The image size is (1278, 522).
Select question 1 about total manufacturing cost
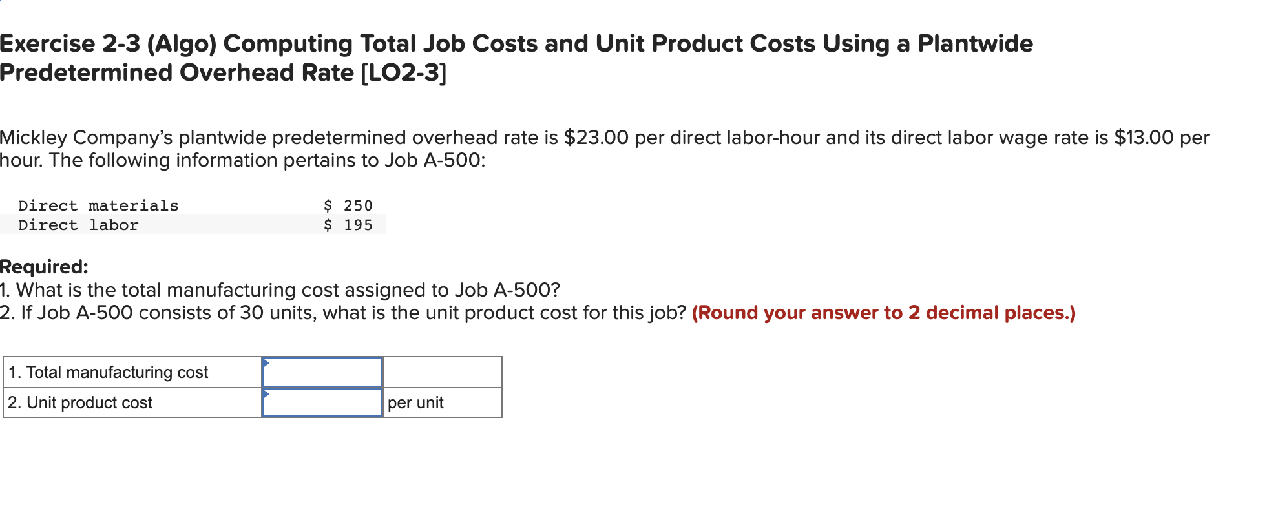pos(279,290)
